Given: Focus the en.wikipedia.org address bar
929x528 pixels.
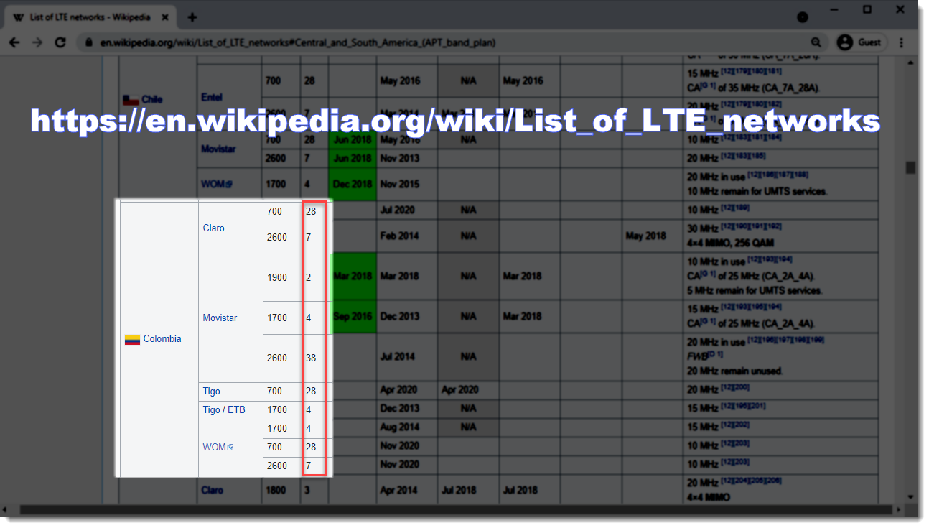Looking at the screenshot, I should [x=452, y=42].
